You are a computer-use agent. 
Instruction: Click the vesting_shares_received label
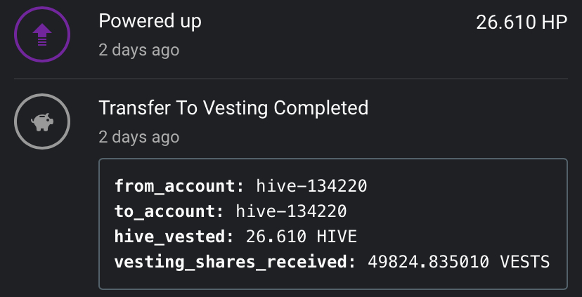(235, 262)
